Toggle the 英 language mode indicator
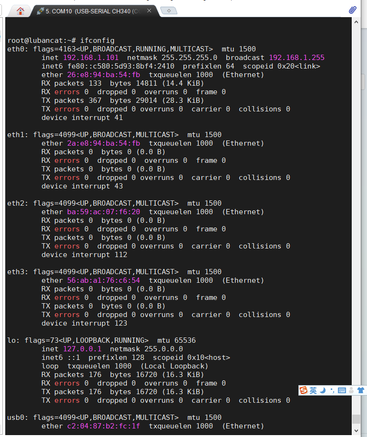The width and height of the screenshot is (367, 437). coord(313,390)
